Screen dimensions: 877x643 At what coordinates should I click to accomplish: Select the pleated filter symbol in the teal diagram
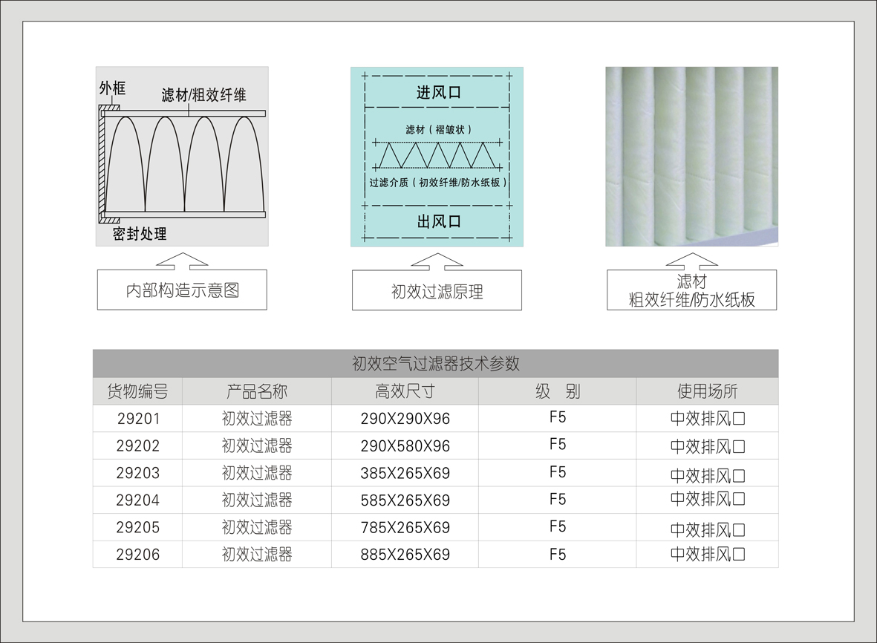[437, 156]
